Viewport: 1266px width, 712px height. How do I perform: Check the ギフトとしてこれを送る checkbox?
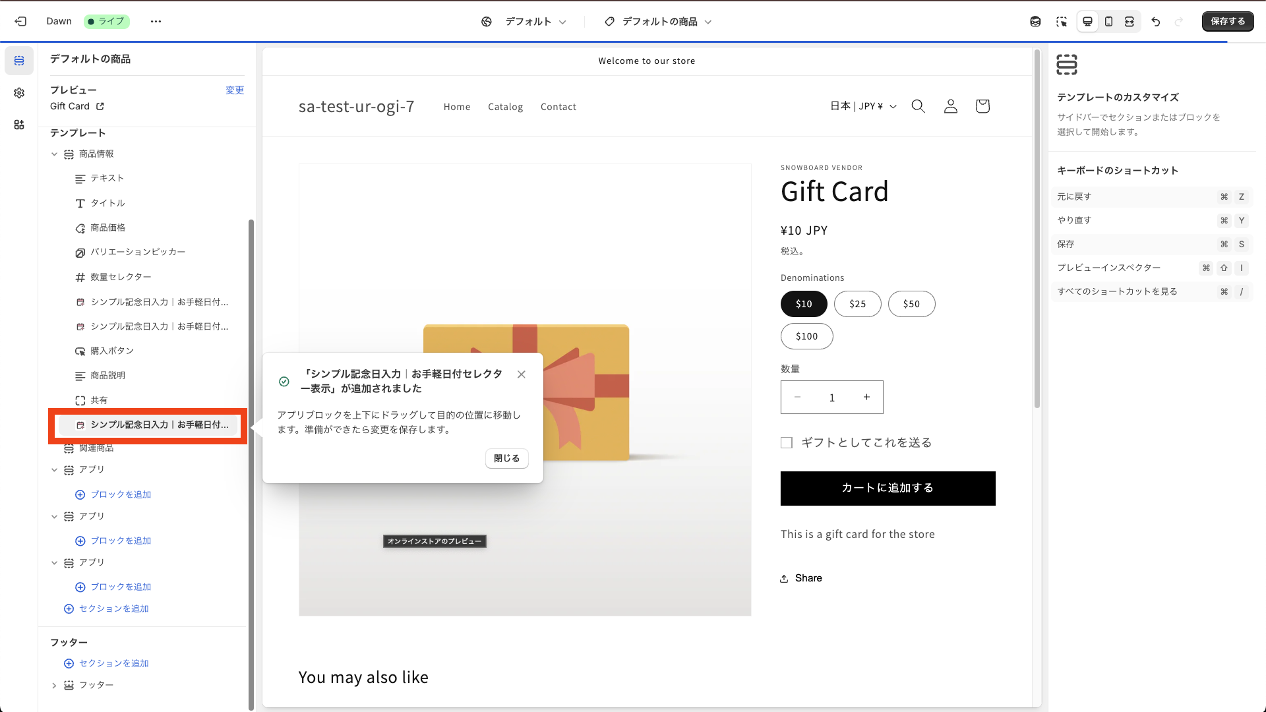[787, 442]
